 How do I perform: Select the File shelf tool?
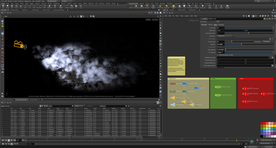76,7
